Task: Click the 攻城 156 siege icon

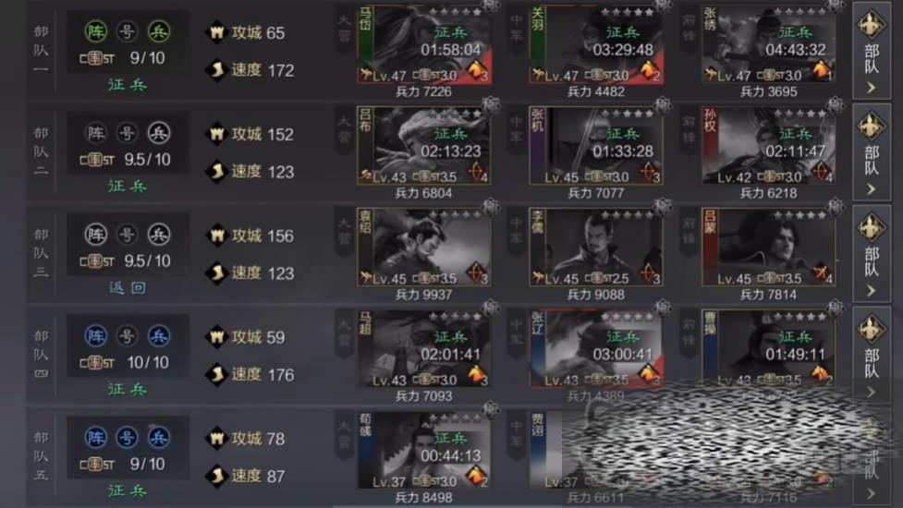Action: pos(216,236)
